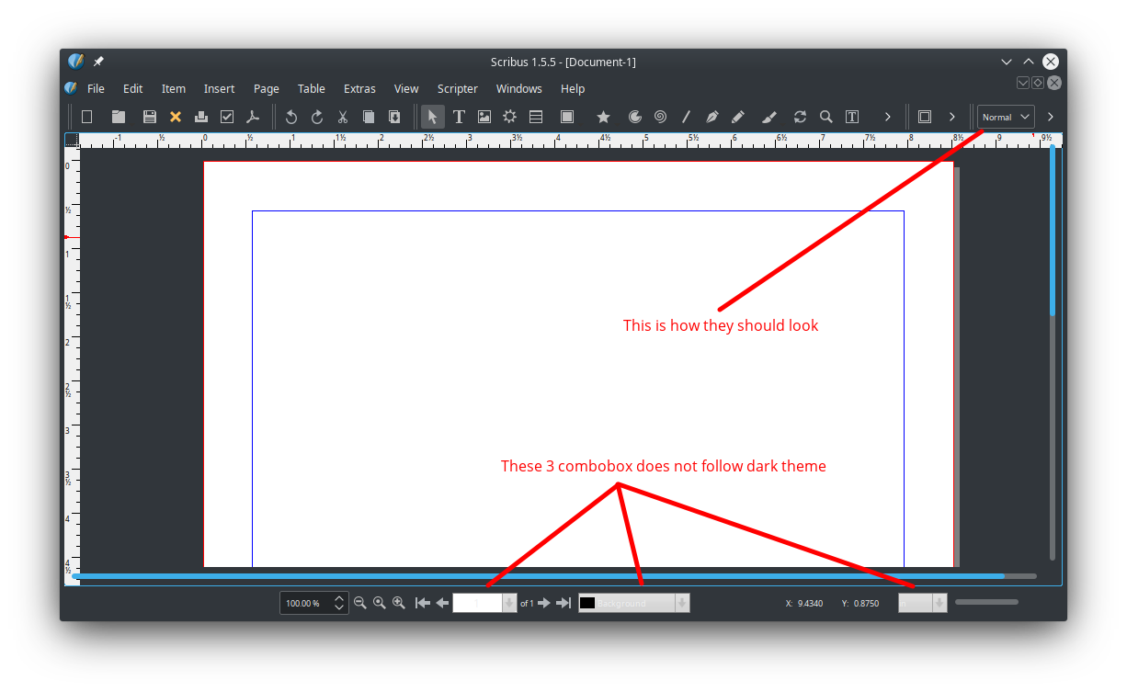Image resolution: width=1127 pixels, height=692 pixels.
Task: Select the Rotate Item tool
Action: coord(800,117)
